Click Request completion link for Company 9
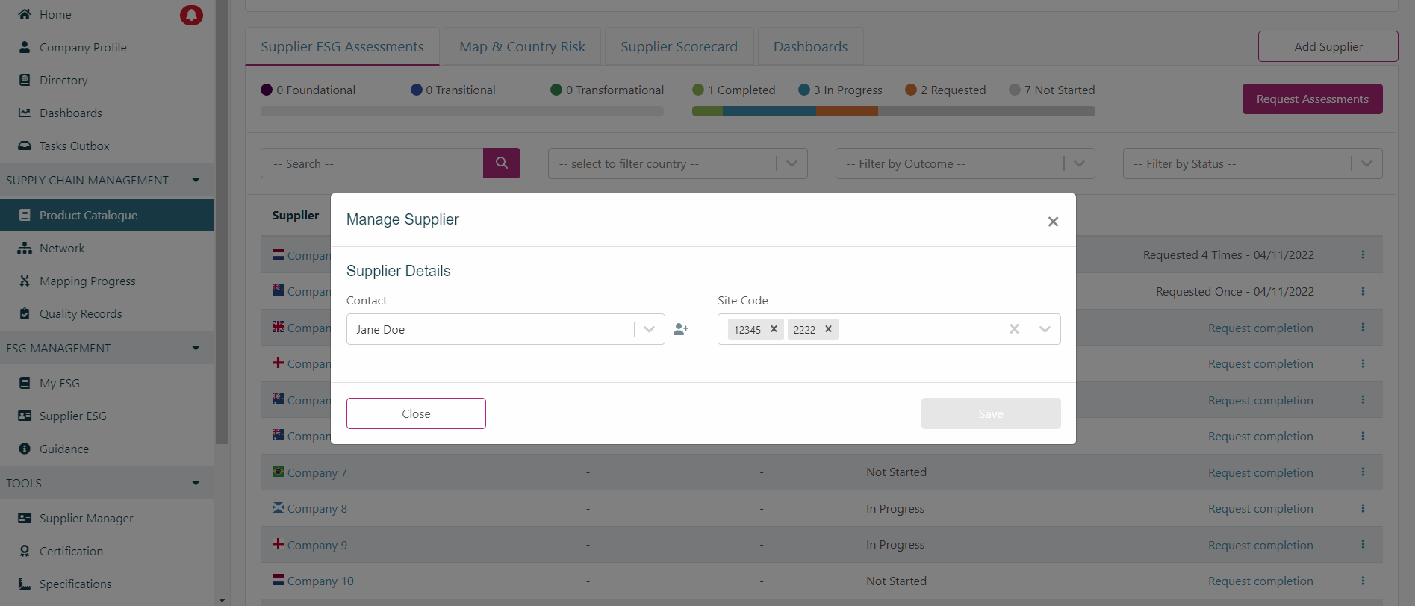The width and height of the screenshot is (1415, 606). [1260, 546]
